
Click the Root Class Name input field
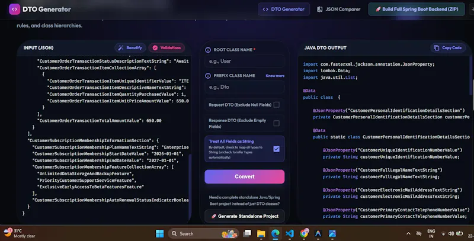tap(245, 62)
